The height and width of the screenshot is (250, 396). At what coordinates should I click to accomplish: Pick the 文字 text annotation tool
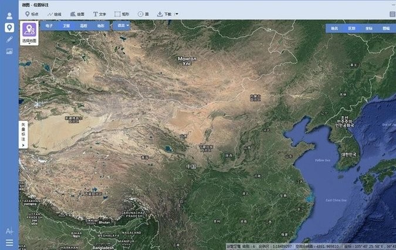coord(99,13)
